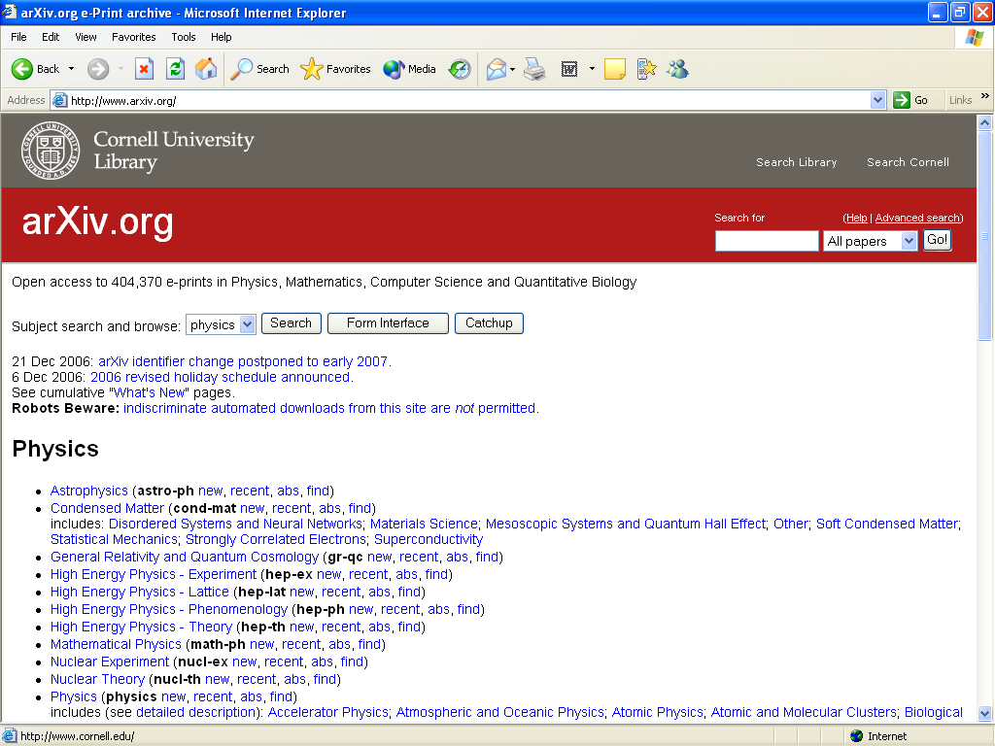This screenshot has height=746, width=995.
Task: Refresh the page with the Refresh icon
Action: (x=175, y=69)
